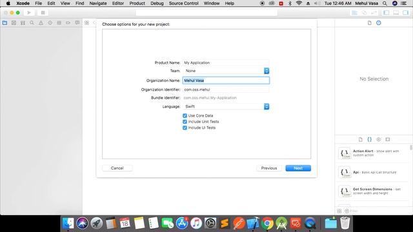Image resolution: width=413 pixels, height=232 pixels.
Task: Show the File Template library
Action: click(x=361, y=139)
